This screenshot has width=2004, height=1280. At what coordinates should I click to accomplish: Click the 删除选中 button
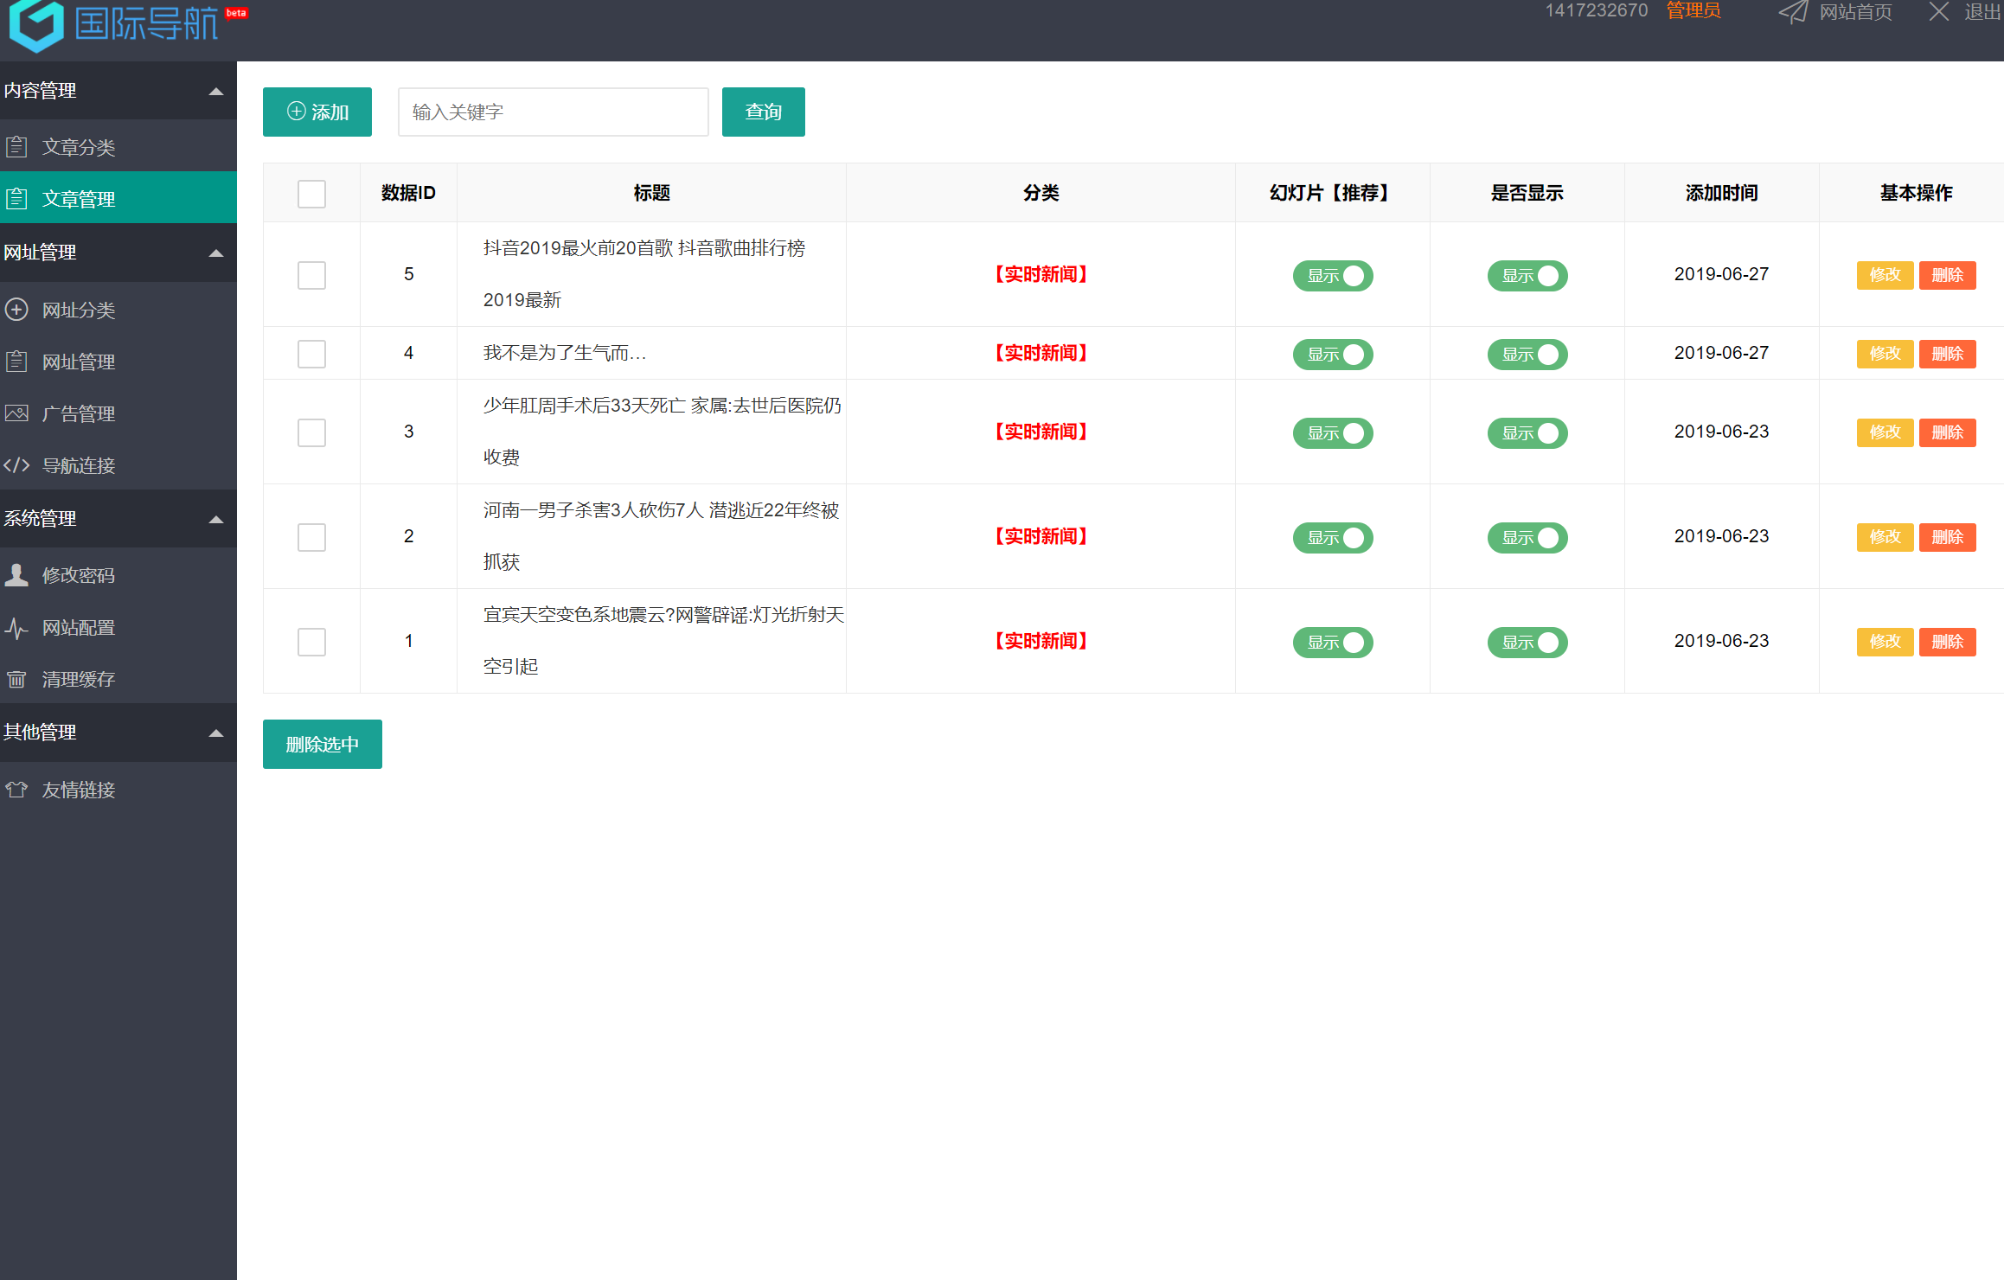[x=322, y=744]
